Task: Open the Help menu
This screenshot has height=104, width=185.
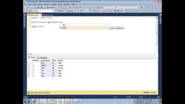Action: (x=73, y=4)
